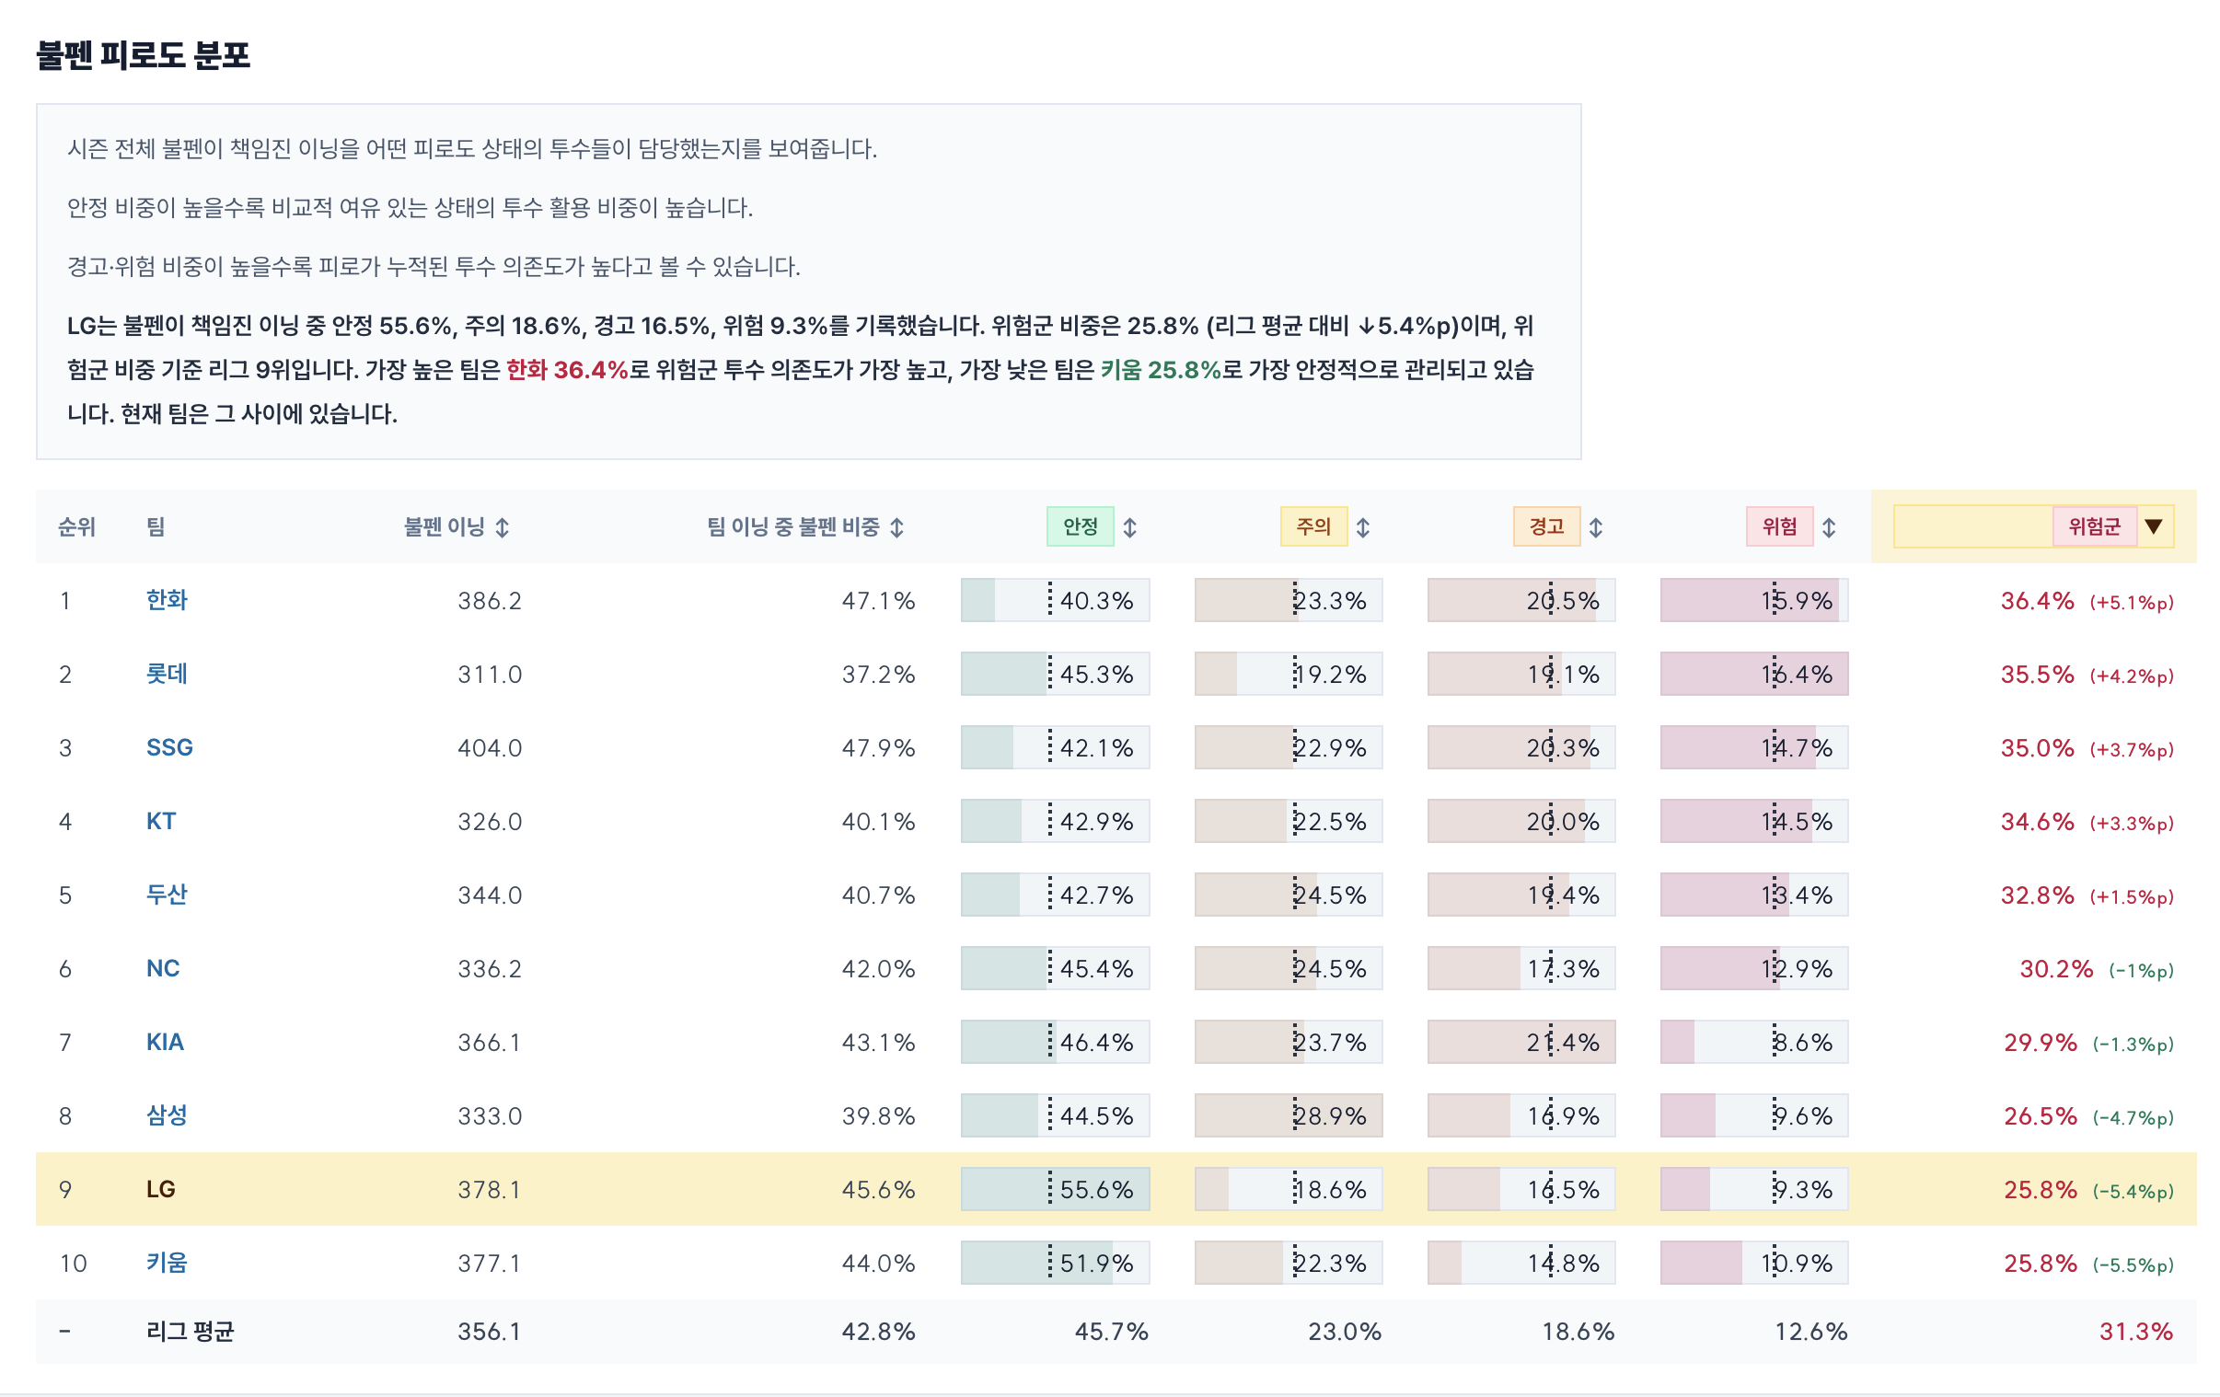Click sort arrows next to 경고
The image size is (2220, 1397).
point(1596,527)
